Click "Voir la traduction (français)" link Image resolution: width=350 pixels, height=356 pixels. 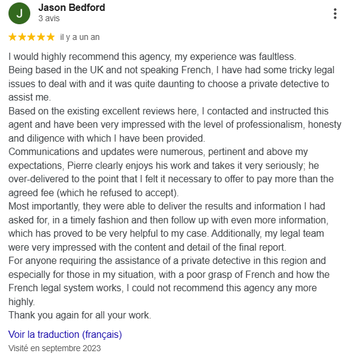click(65, 335)
